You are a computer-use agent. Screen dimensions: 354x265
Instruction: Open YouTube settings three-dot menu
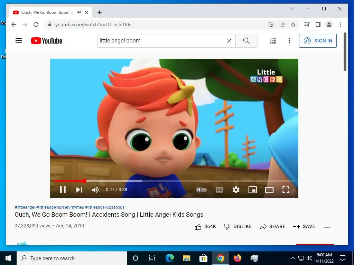(289, 41)
